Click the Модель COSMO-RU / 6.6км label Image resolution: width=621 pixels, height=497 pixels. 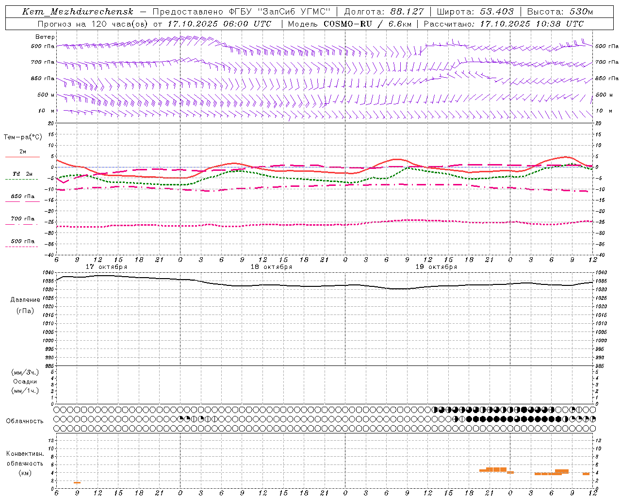pos(349,24)
